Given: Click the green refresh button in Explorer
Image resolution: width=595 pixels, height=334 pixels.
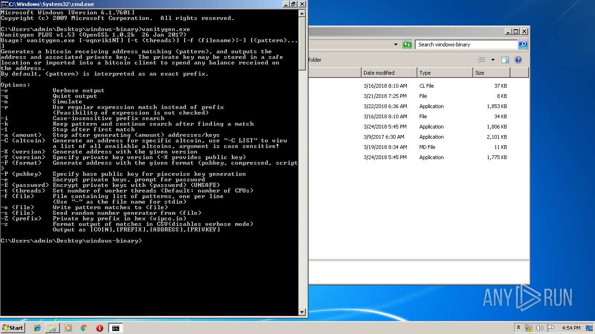Looking at the screenshot, I should [x=407, y=45].
